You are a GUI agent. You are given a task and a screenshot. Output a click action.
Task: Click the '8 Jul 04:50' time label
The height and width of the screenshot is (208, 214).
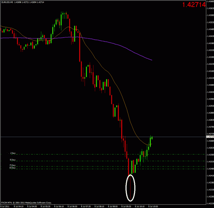[x=32, y=207]
